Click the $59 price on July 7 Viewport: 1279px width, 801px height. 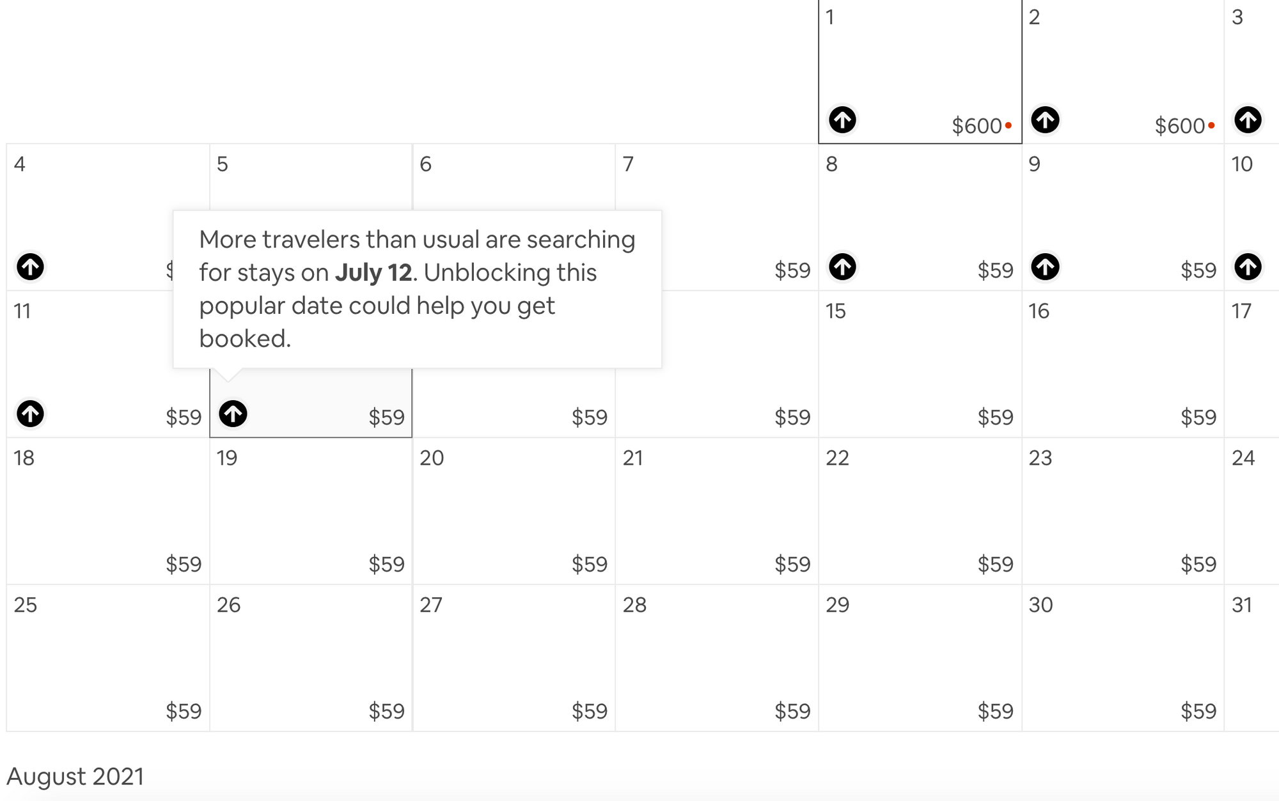pyautogui.click(x=793, y=271)
